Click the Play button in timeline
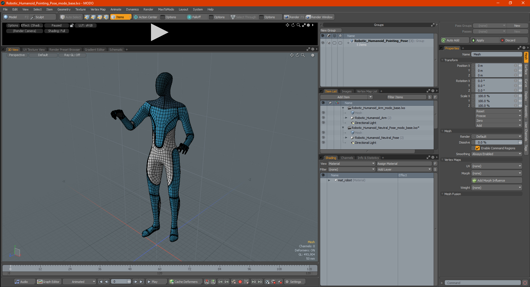 [x=156, y=282]
